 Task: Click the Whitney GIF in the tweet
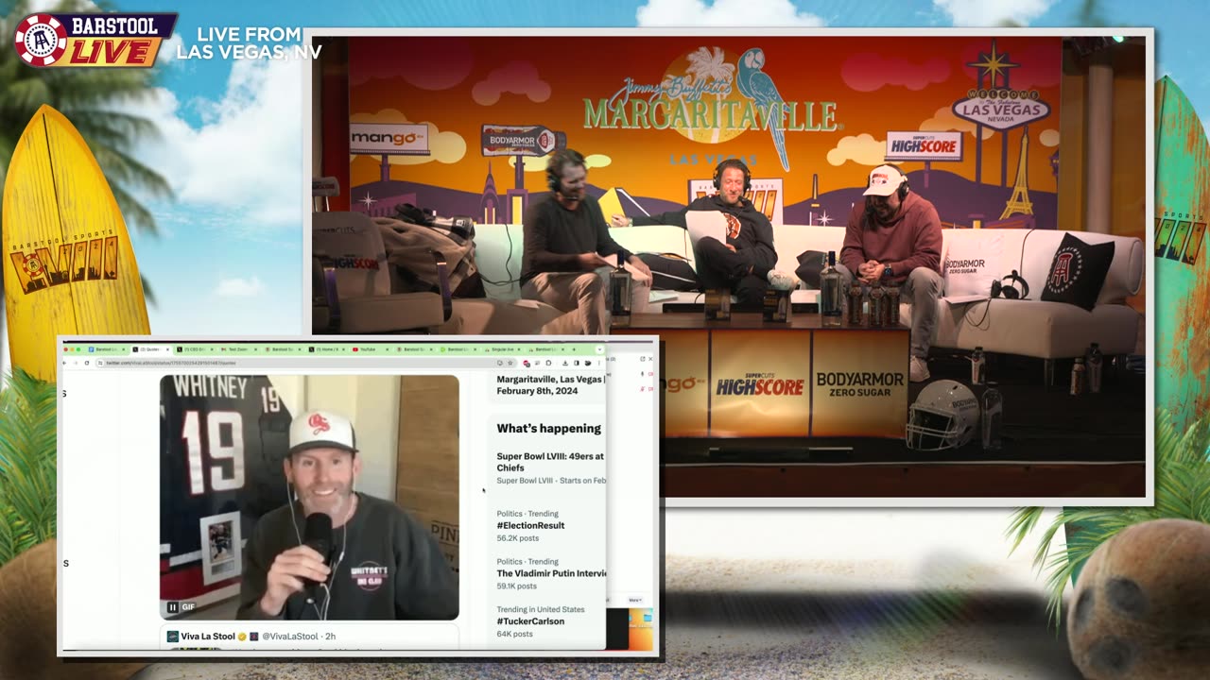pyautogui.click(x=309, y=498)
